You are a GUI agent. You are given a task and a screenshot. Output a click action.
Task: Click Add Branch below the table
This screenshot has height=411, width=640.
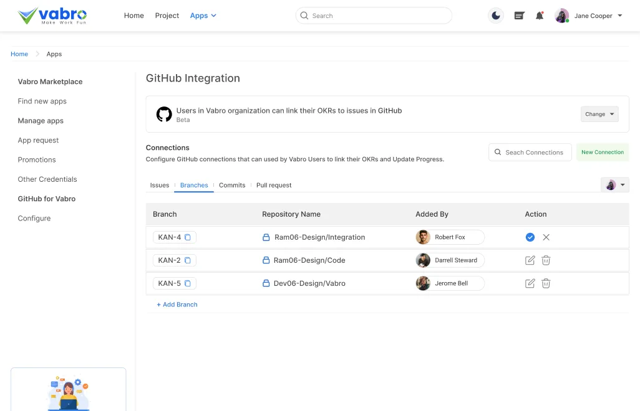click(x=177, y=305)
